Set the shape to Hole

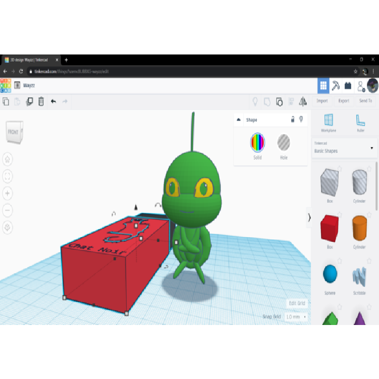coord(283,142)
